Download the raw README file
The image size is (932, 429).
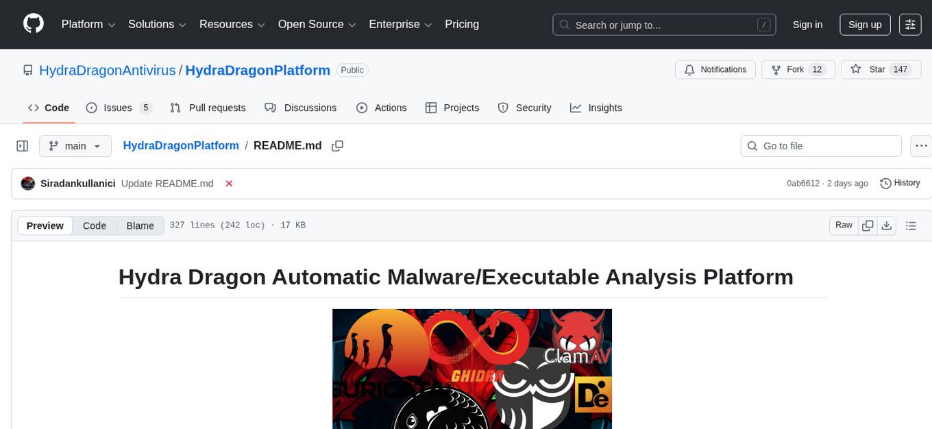coord(886,225)
